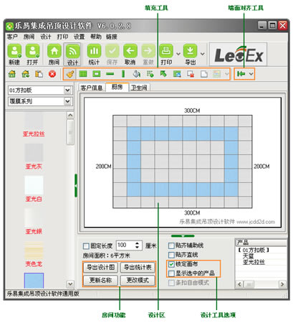Open the 房间 menu in menu bar
Image resolution: width=293 pixels, height=323 pixels.
tap(29, 37)
